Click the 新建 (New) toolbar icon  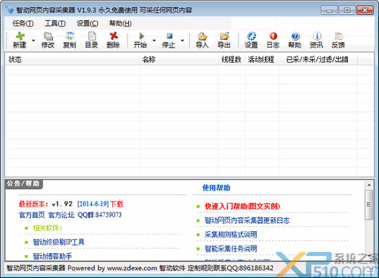(20, 40)
